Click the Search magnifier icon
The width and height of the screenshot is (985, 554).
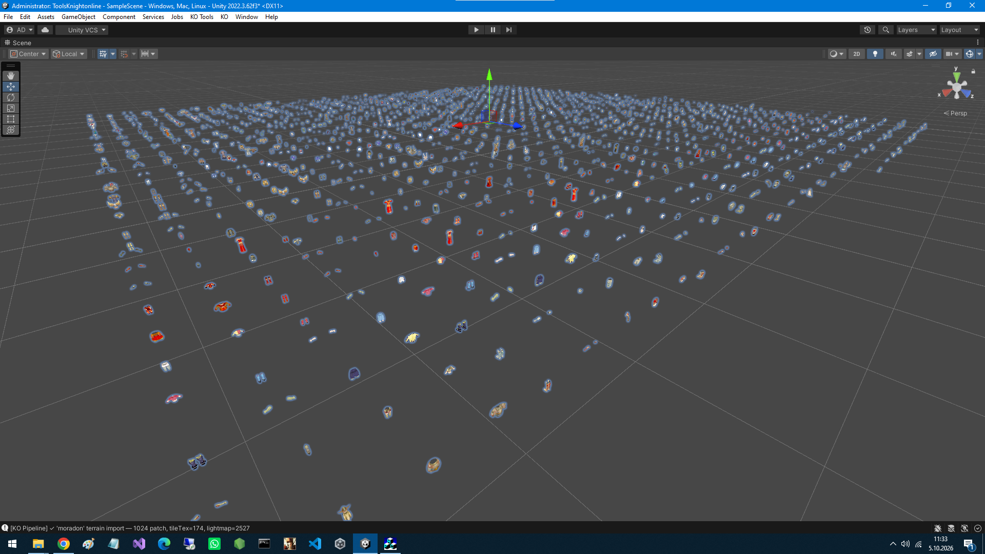[x=885, y=30]
